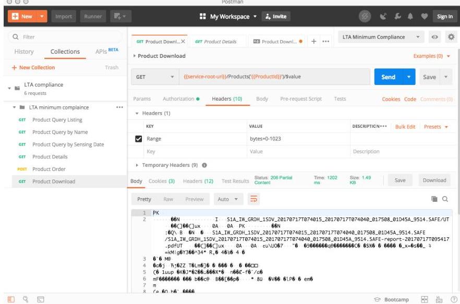Open the Runner
Viewport: 460px width, 304px height.
(x=93, y=17)
